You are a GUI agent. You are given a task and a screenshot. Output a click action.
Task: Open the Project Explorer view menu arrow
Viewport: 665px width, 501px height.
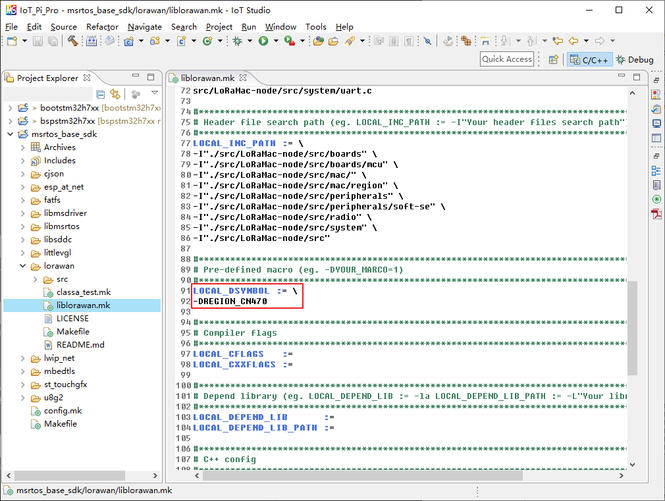click(x=155, y=93)
